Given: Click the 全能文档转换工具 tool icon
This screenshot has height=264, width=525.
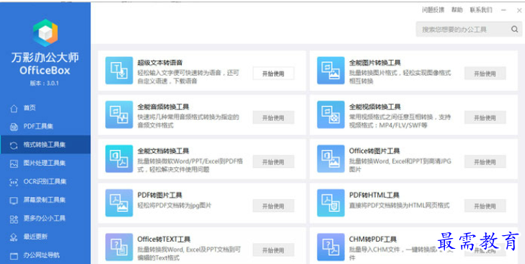Looking at the screenshot, I should point(119,159).
